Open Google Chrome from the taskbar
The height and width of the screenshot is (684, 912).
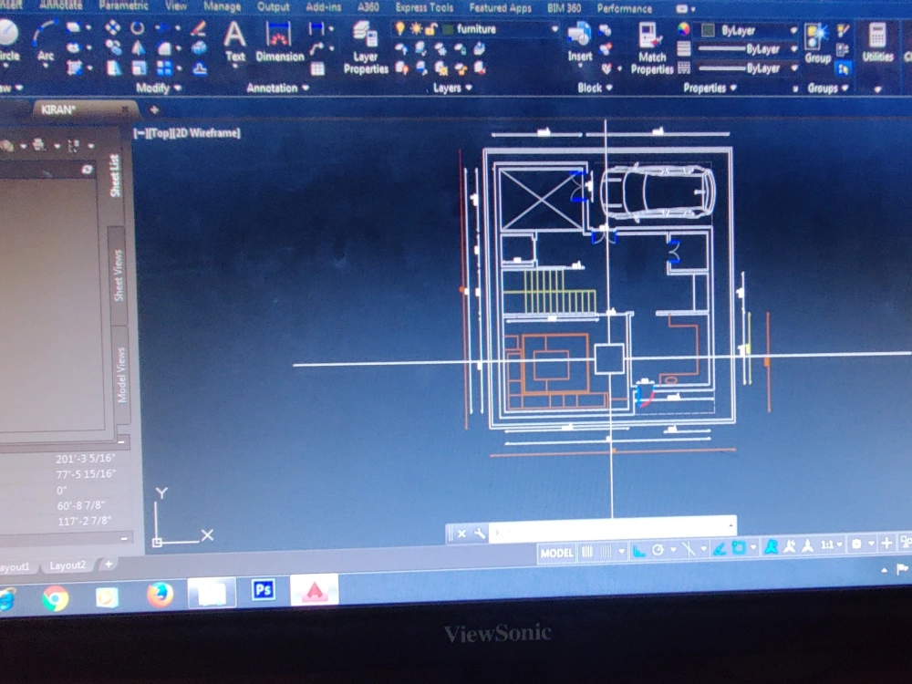56,598
